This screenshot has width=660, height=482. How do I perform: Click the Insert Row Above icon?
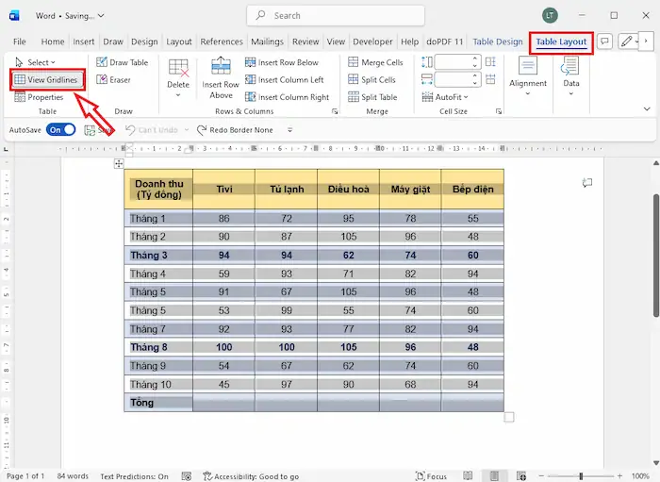tap(221, 67)
